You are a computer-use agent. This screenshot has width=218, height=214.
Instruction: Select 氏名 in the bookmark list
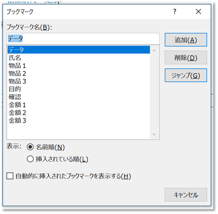pos(79,57)
